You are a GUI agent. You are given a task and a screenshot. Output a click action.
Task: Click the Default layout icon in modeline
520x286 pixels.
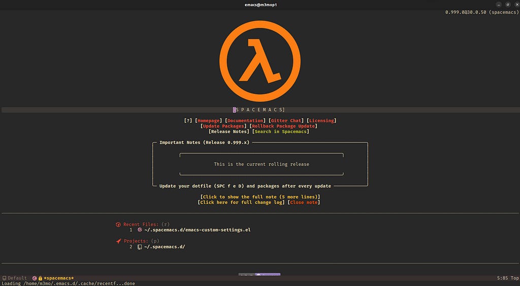4,278
